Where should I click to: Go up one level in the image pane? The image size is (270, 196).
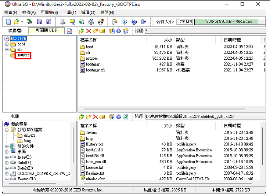click(82, 31)
